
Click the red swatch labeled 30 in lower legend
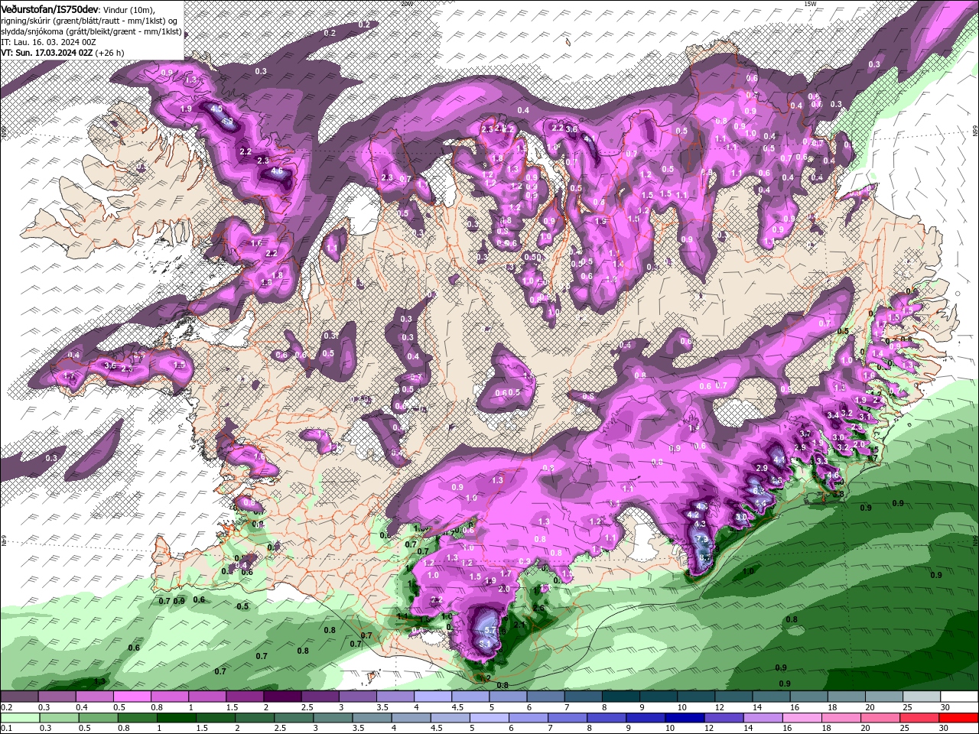tap(959, 718)
